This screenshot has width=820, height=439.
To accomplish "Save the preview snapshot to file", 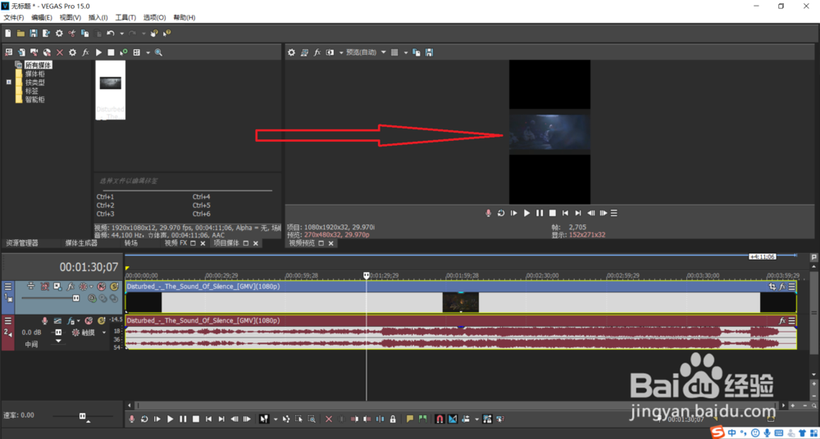I will [430, 52].
